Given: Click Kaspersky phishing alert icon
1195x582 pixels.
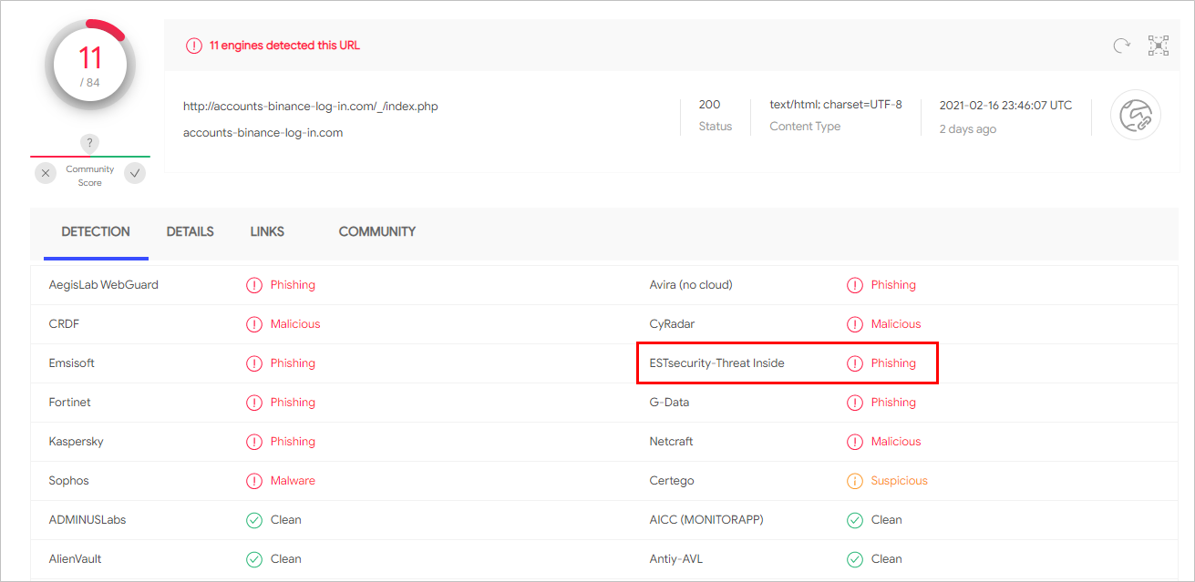Looking at the screenshot, I should point(254,442).
